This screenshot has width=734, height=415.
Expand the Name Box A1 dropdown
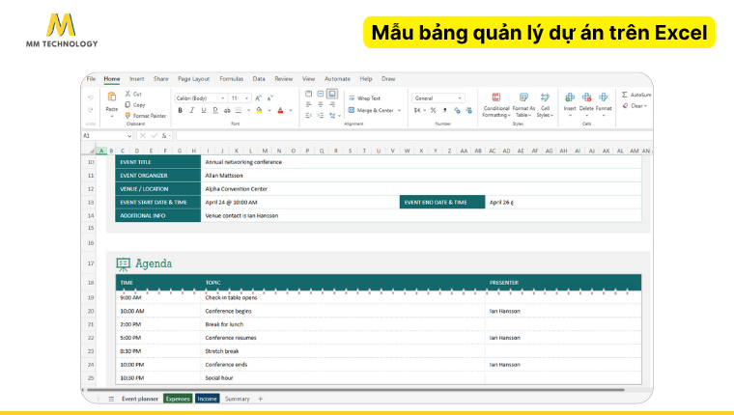click(129, 136)
